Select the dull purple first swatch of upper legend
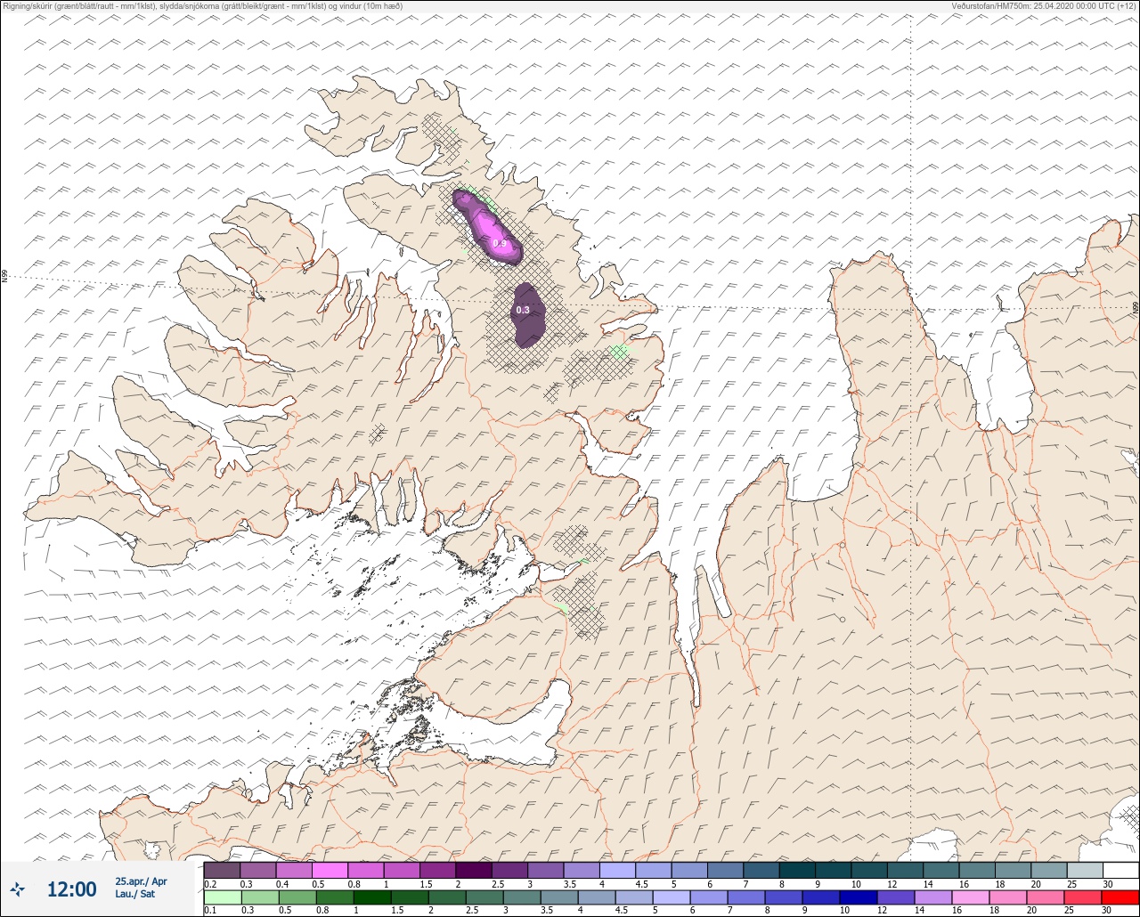 [x=222, y=870]
